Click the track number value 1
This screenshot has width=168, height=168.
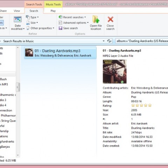tap(132, 119)
